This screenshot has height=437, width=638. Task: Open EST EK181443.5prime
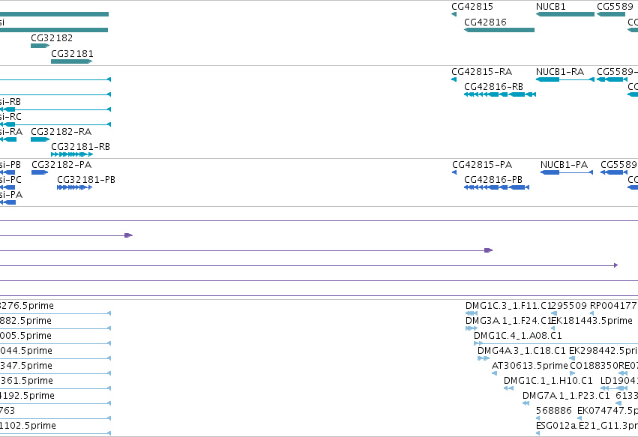tap(592, 321)
